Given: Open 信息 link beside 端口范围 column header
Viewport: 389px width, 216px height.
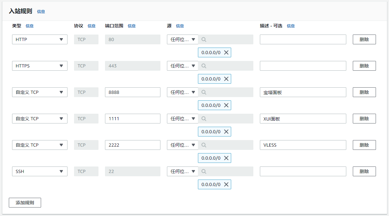Looking at the screenshot, I should (x=132, y=26).
